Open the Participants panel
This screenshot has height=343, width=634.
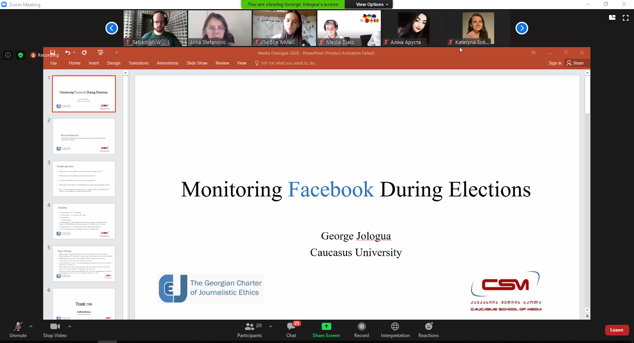(x=250, y=330)
